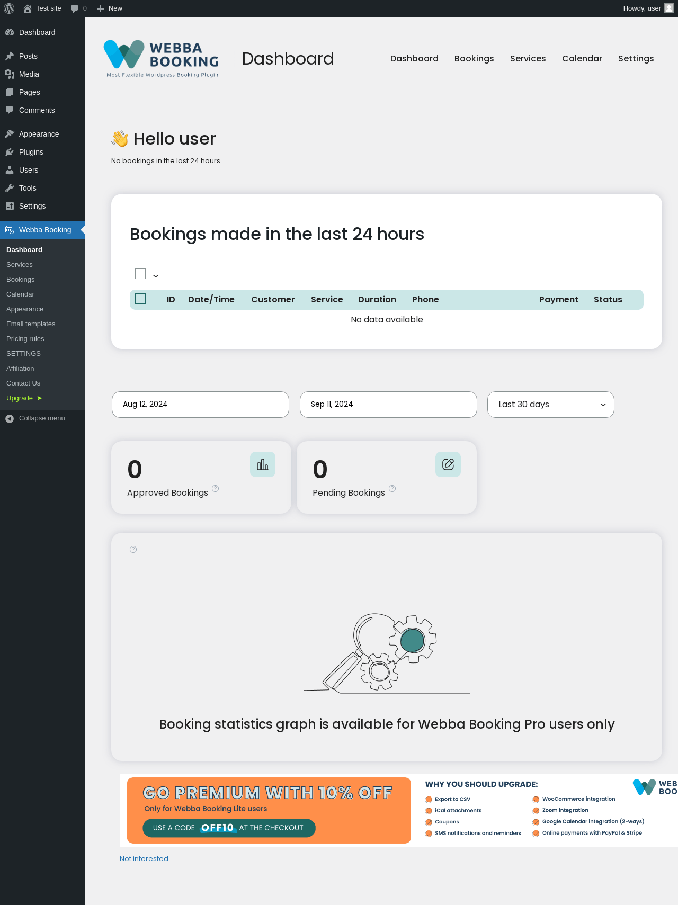Click the start date field Aug 12, 2024
Screen dimensions: 678x905
(200, 405)
